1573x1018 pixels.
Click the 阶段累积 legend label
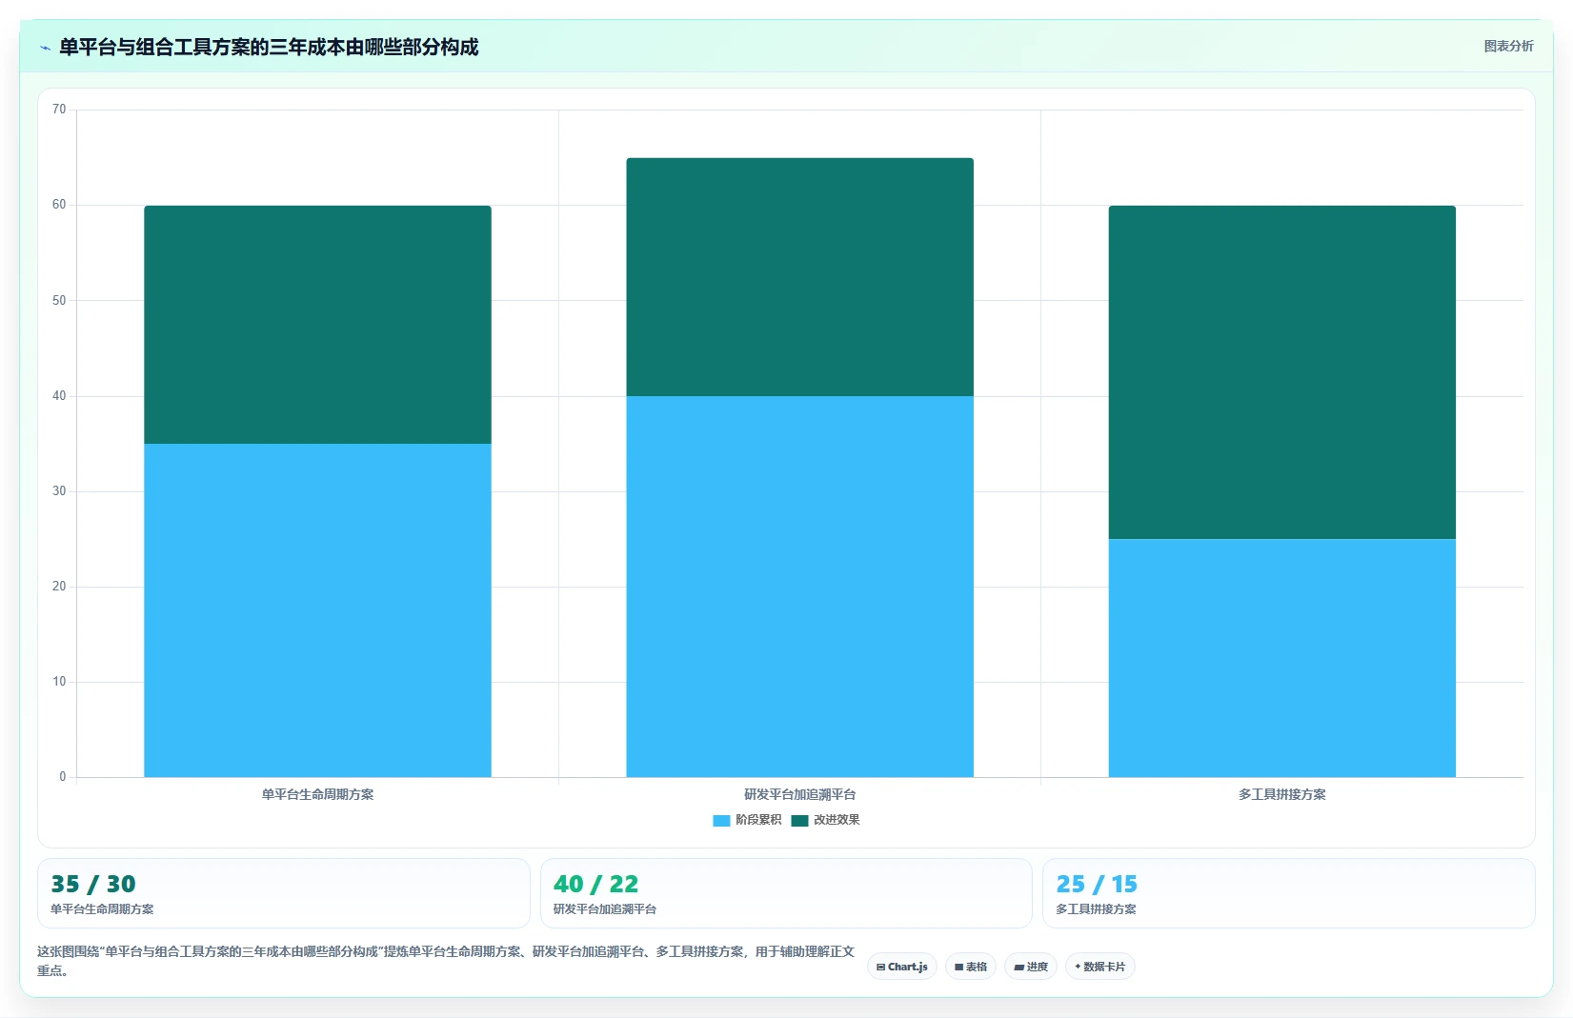tap(758, 820)
